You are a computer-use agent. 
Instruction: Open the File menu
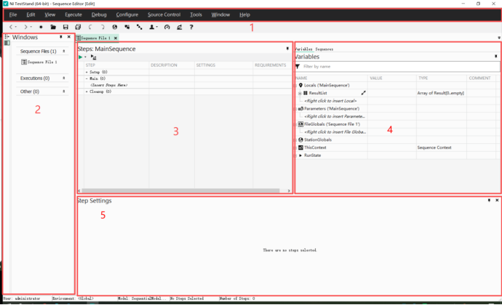tap(13, 15)
